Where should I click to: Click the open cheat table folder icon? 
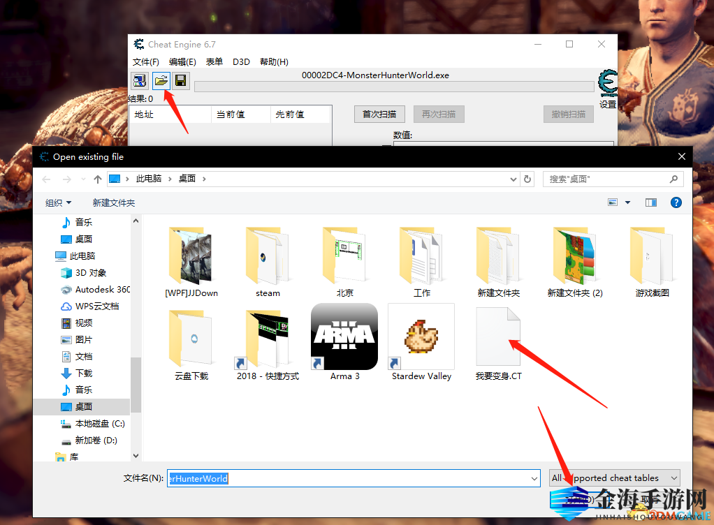tap(161, 81)
